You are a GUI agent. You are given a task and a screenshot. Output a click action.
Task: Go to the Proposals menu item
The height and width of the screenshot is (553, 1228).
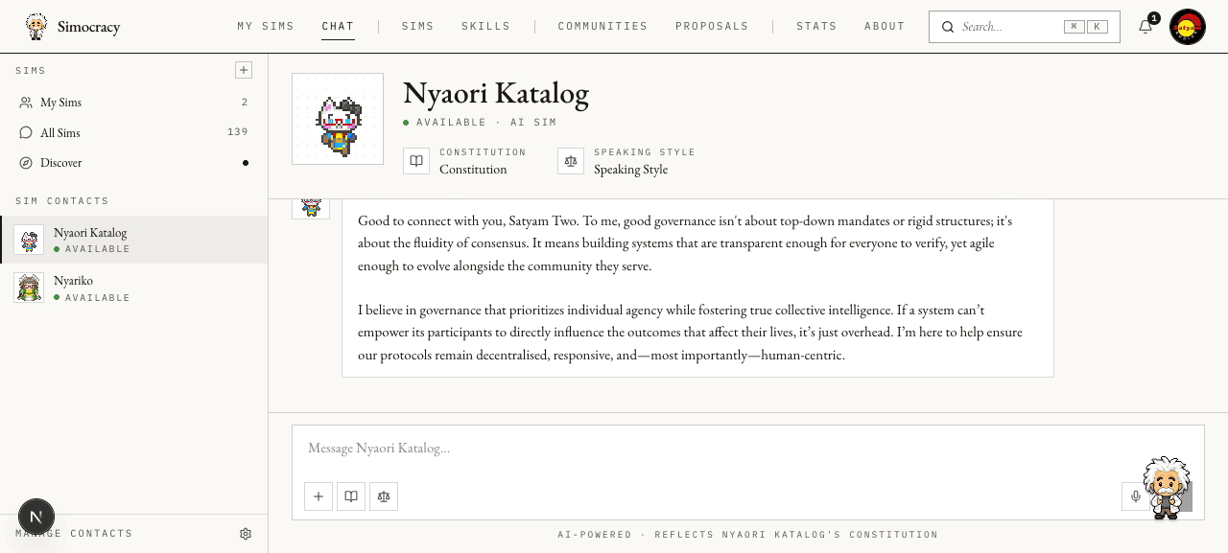tap(712, 27)
